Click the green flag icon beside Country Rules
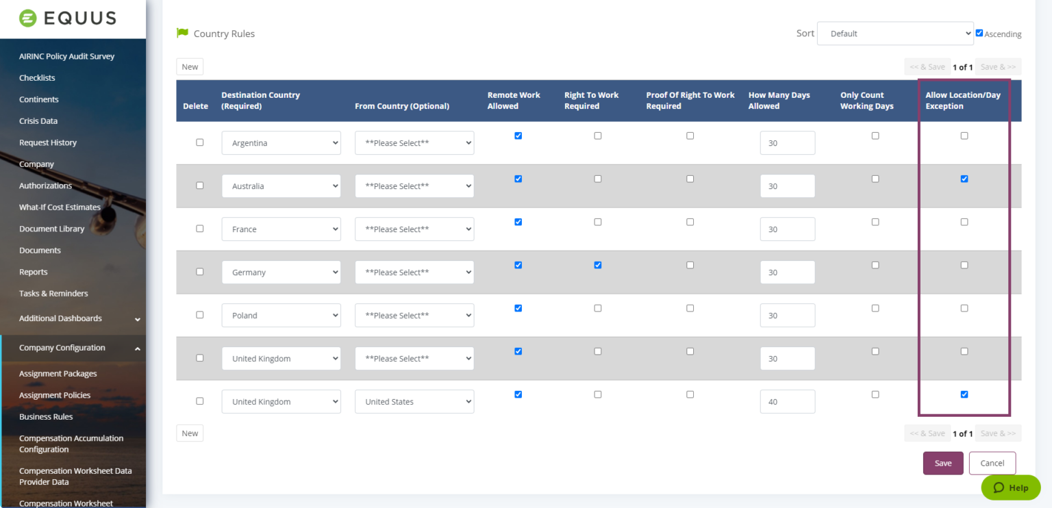Screen dimensions: 1052x508 182,33
